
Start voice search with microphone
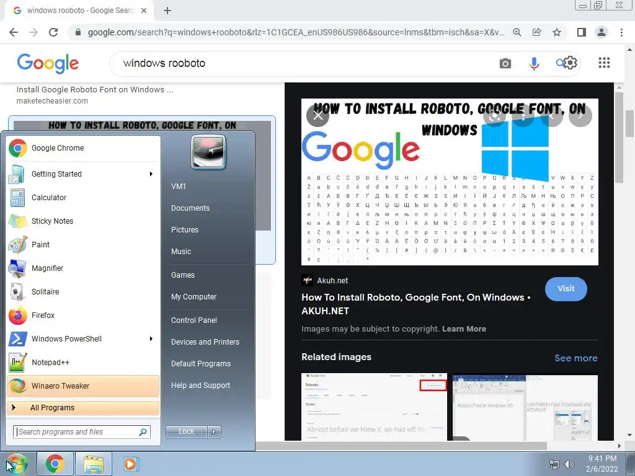534,64
